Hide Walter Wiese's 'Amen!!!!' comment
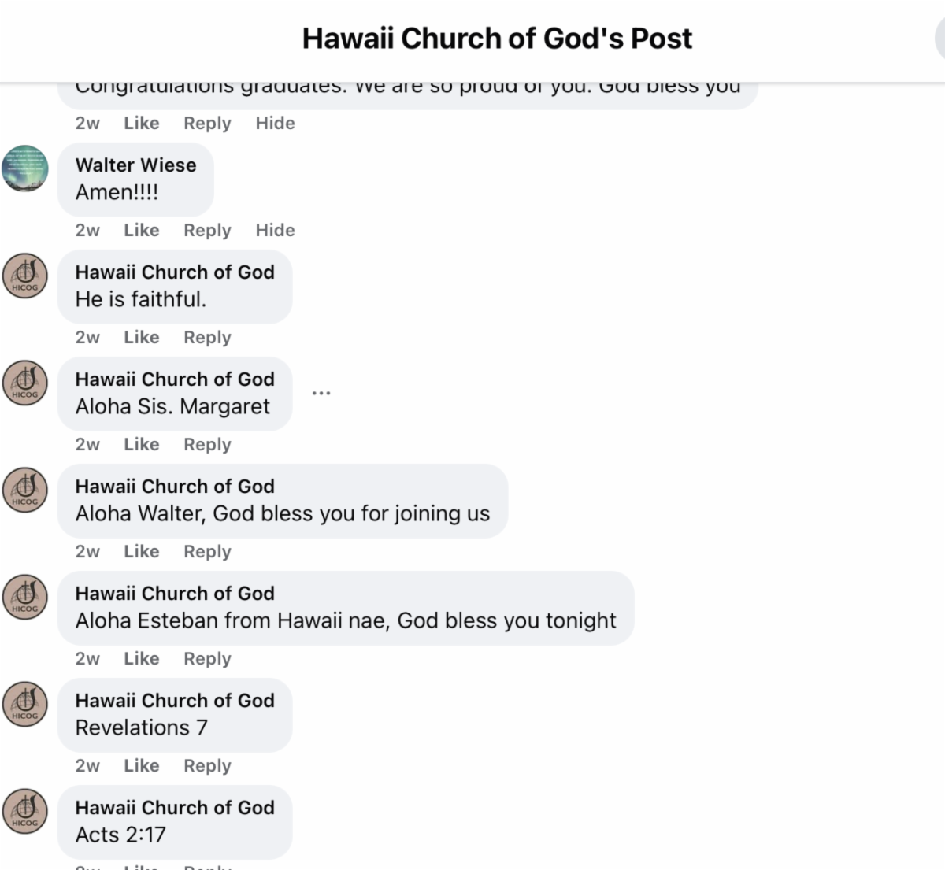Viewport: 945px width, 870px height. point(275,230)
